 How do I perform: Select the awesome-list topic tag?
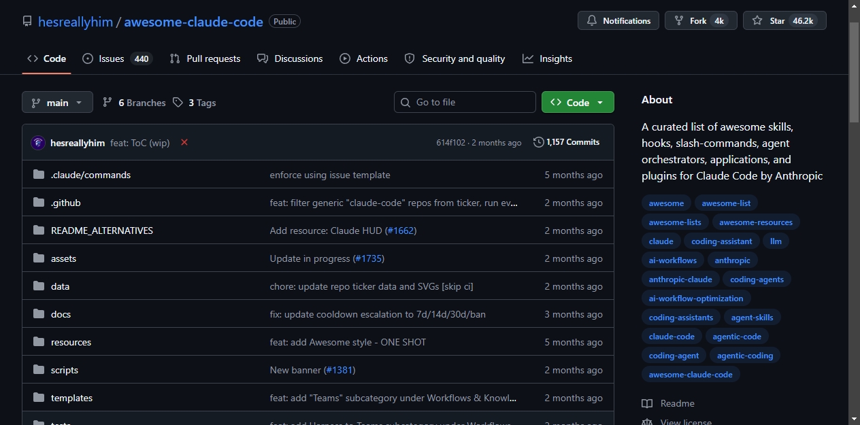[x=726, y=203]
